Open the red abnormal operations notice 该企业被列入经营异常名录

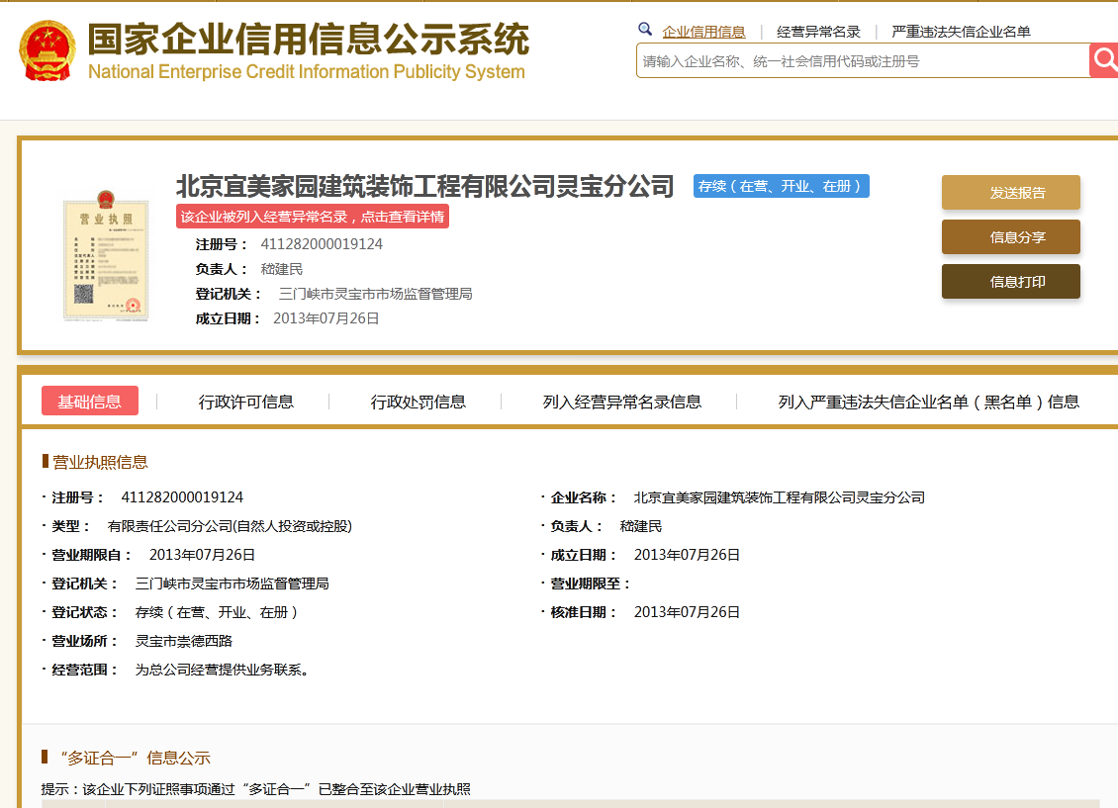(x=313, y=217)
